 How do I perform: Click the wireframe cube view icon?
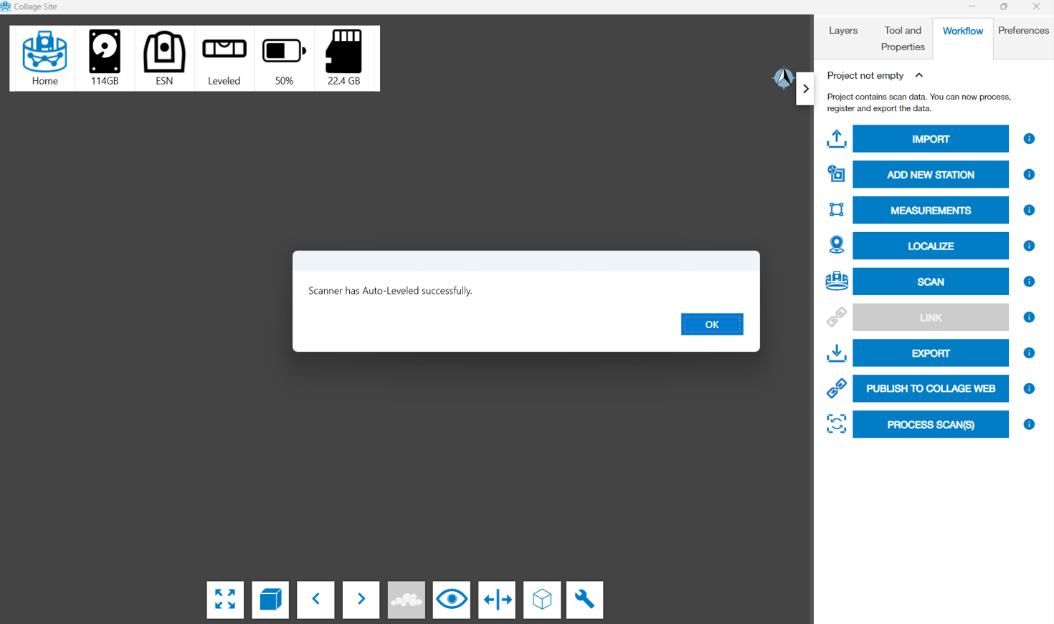click(542, 600)
